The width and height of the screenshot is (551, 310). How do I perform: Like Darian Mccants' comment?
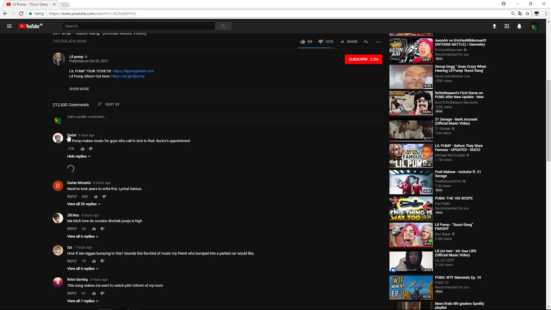(x=96, y=196)
